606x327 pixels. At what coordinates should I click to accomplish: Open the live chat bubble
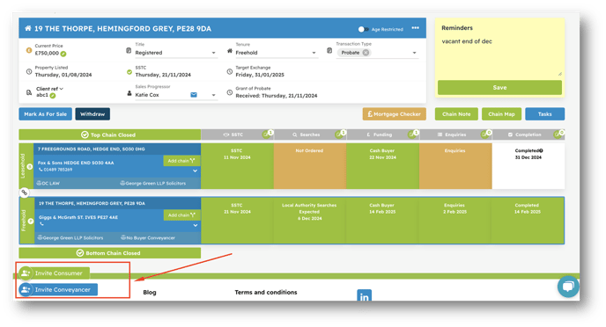pyautogui.click(x=568, y=287)
